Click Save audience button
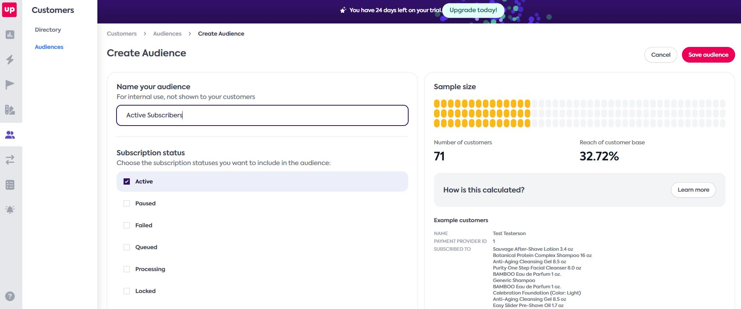Viewport: 741px width, 309px height. click(x=708, y=55)
